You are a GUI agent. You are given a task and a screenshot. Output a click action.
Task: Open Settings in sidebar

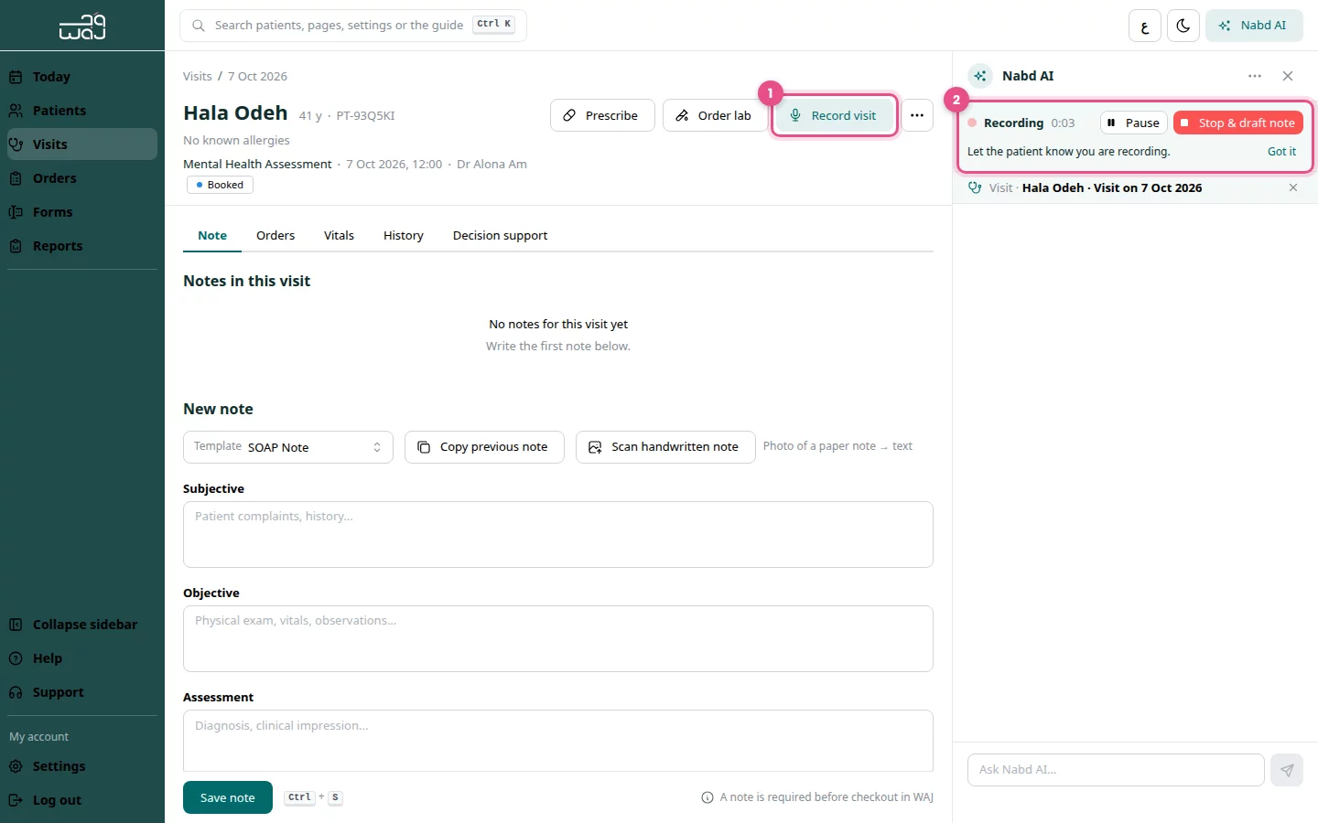[82, 766]
